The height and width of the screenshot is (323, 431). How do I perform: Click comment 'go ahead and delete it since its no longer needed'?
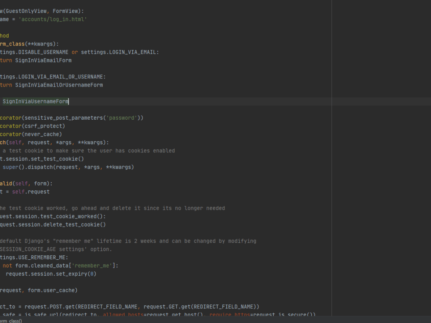[148, 208]
